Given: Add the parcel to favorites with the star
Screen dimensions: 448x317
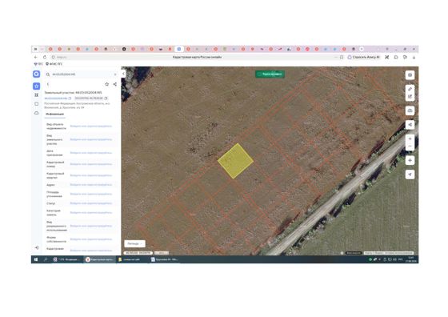Looking at the screenshot, I should click(x=107, y=84).
